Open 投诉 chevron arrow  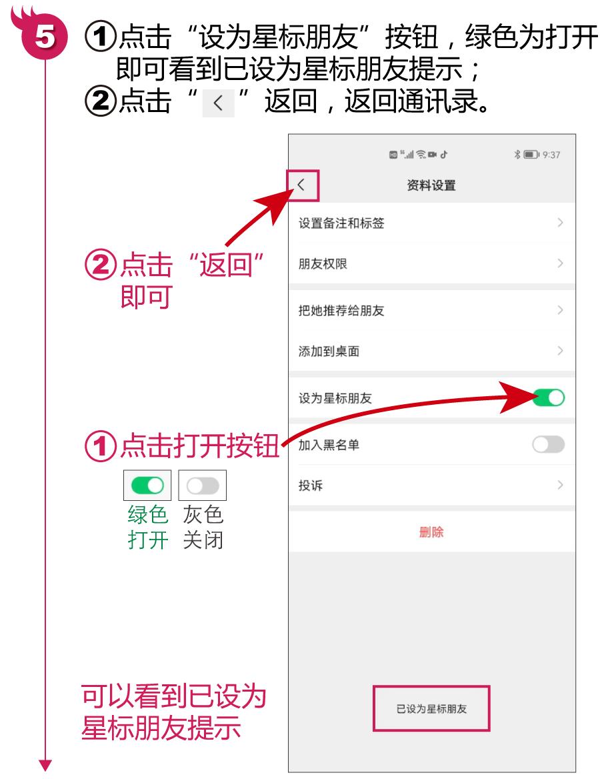coord(560,485)
